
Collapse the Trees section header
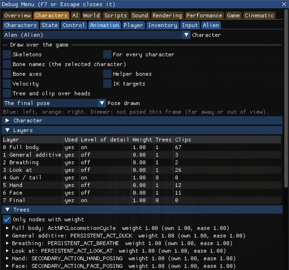[x=142, y=210]
